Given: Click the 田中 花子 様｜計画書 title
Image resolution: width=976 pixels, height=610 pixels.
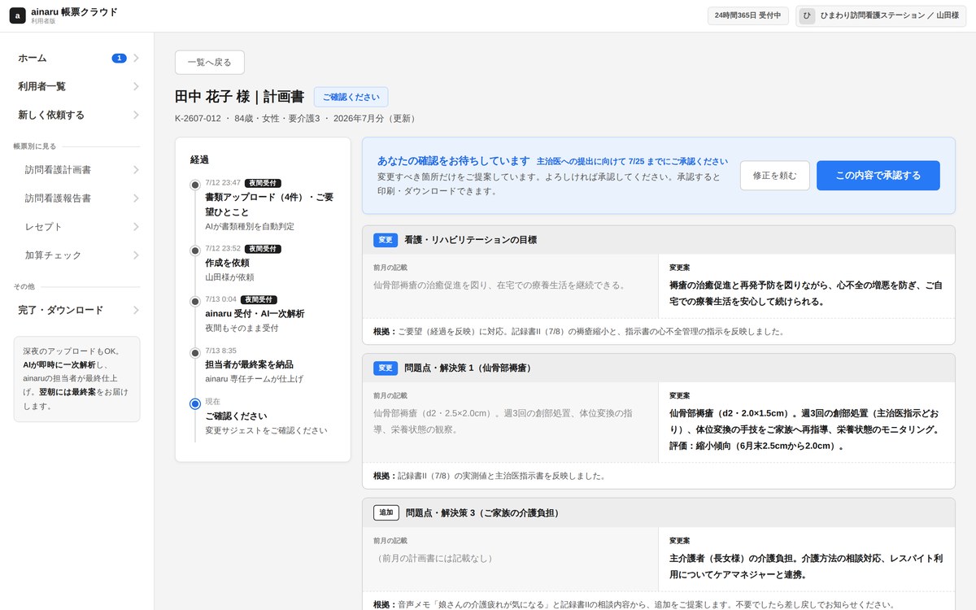Looking at the screenshot, I should (x=239, y=97).
